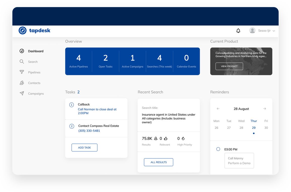
Task: Toggle the circled numbered badge on Callback task
Action: click(x=71, y=104)
